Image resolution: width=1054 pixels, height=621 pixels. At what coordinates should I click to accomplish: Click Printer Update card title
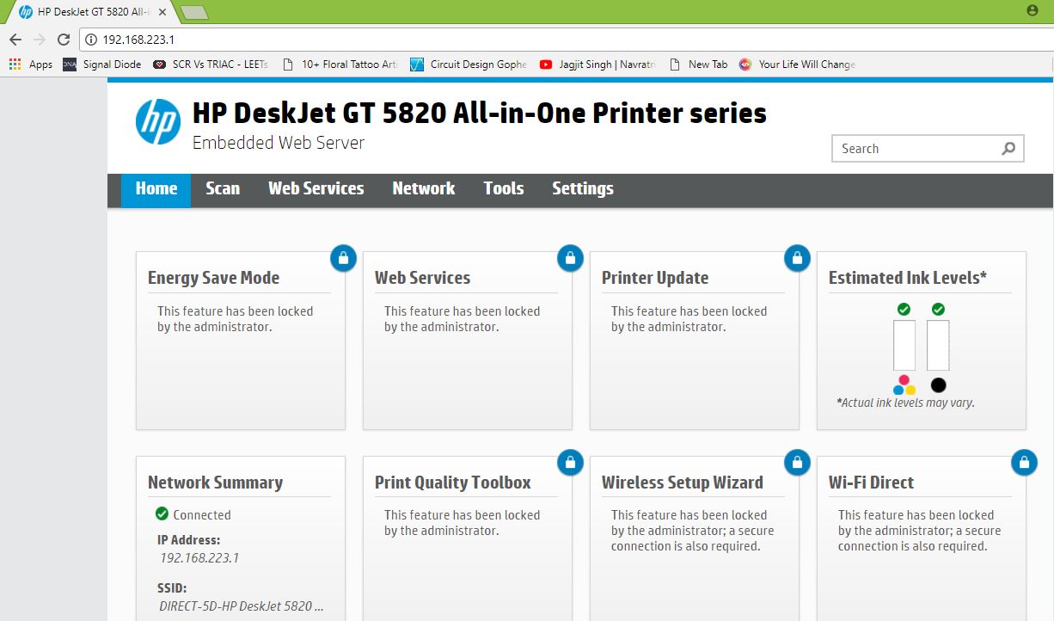pos(655,278)
